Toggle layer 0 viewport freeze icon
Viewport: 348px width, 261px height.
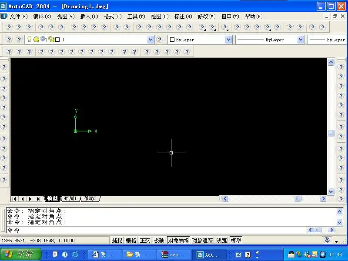[43, 40]
